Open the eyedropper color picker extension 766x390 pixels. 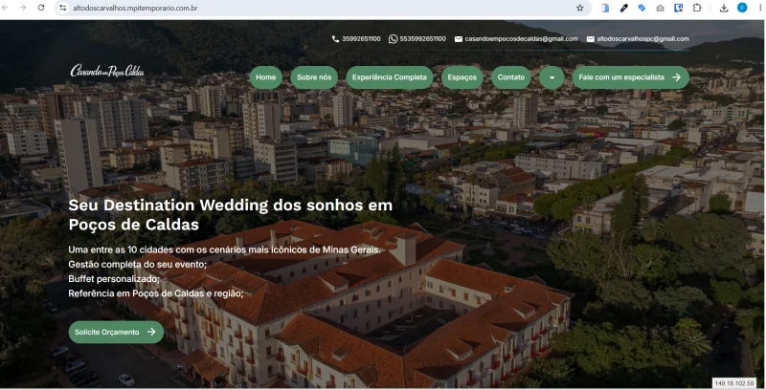point(624,8)
